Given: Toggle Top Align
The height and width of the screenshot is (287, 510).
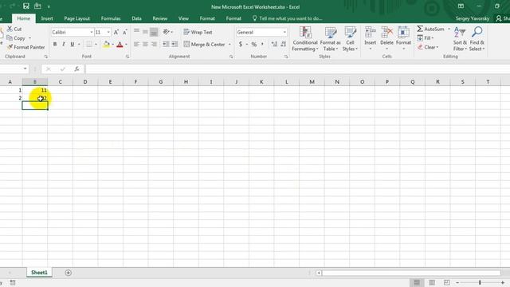Looking at the screenshot, I should [x=136, y=32].
